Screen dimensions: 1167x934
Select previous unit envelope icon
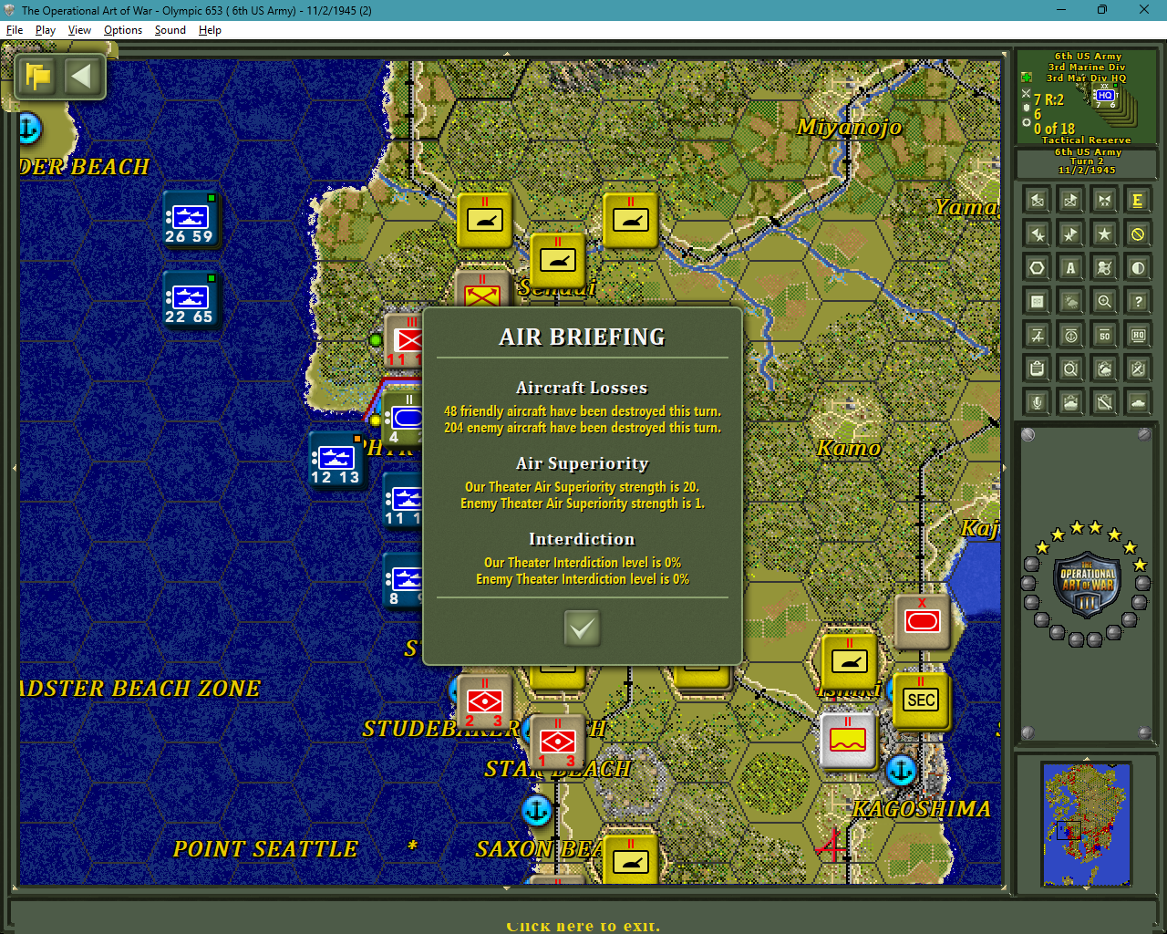(x=1038, y=200)
